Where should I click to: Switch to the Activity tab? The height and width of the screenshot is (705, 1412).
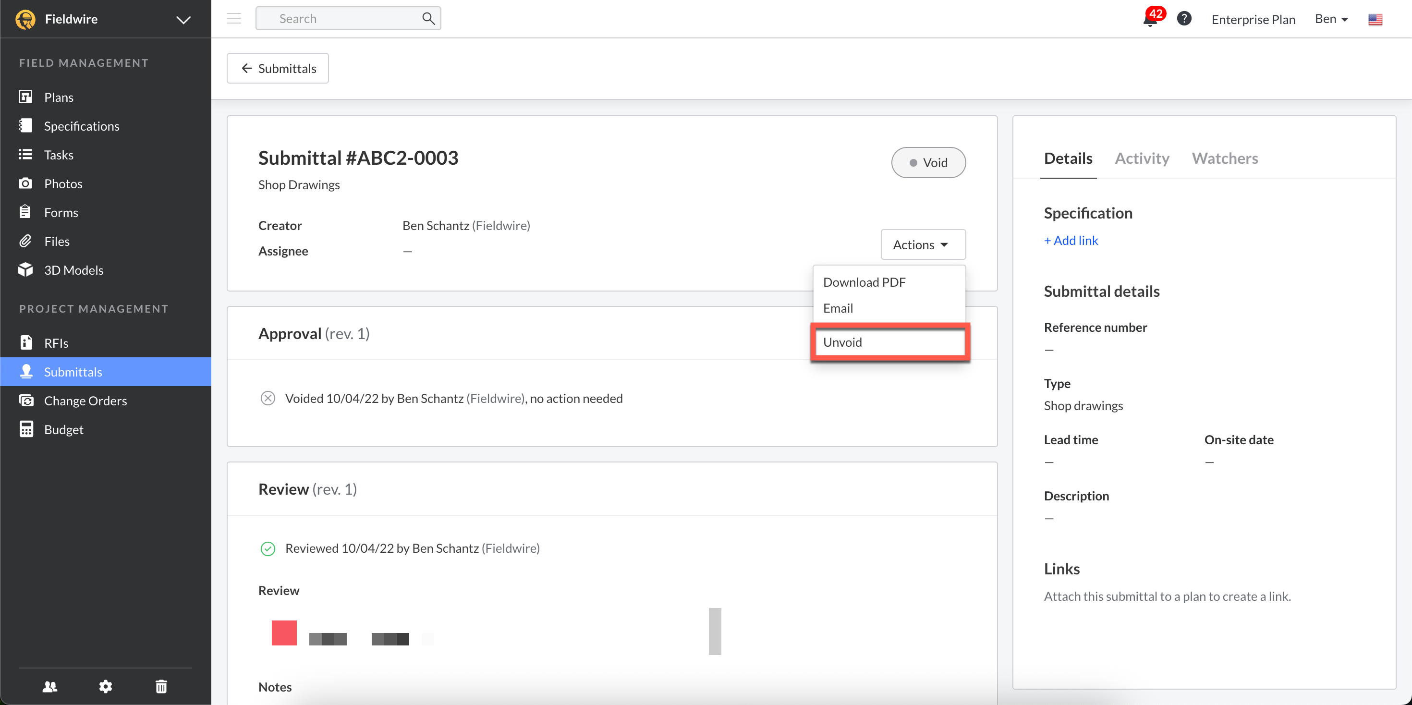coord(1142,158)
